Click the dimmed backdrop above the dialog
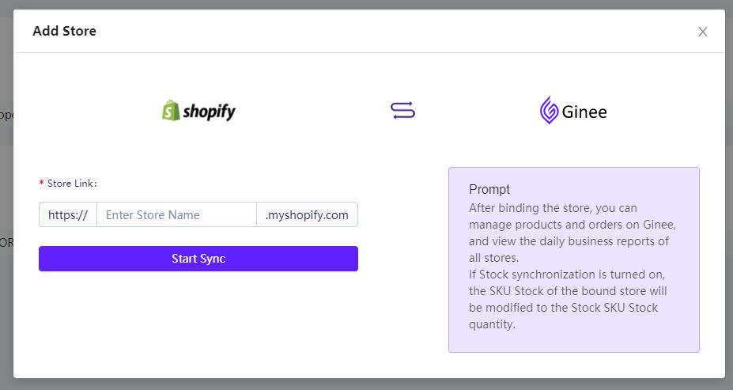The image size is (733, 390). point(367,4)
